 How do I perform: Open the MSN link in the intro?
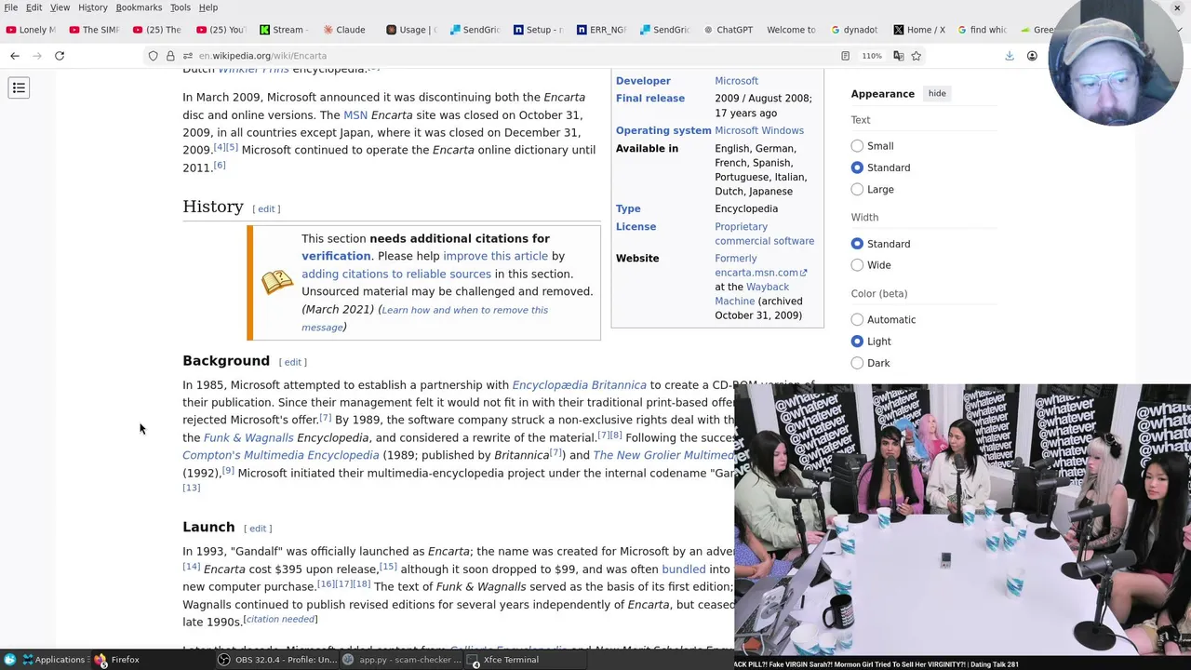[x=355, y=114]
